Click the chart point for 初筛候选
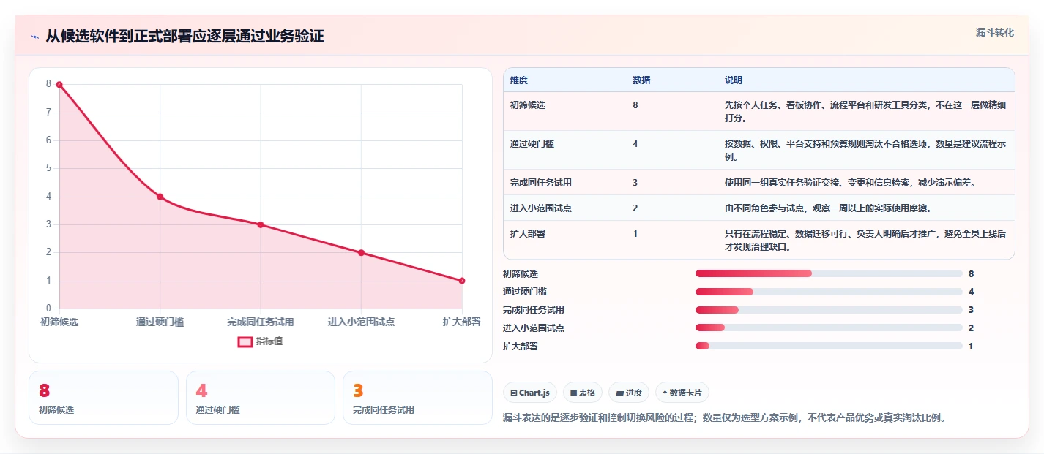This screenshot has height=454, width=1044. coord(59,84)
